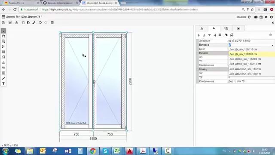Open Skype from the taskbar
The height and width of the screenshot is (155, 275).
[105, 151]
